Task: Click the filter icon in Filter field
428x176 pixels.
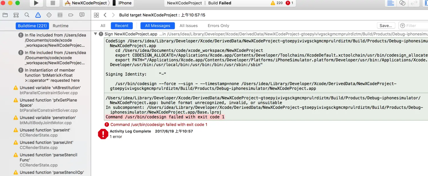Action: [403, 26]
